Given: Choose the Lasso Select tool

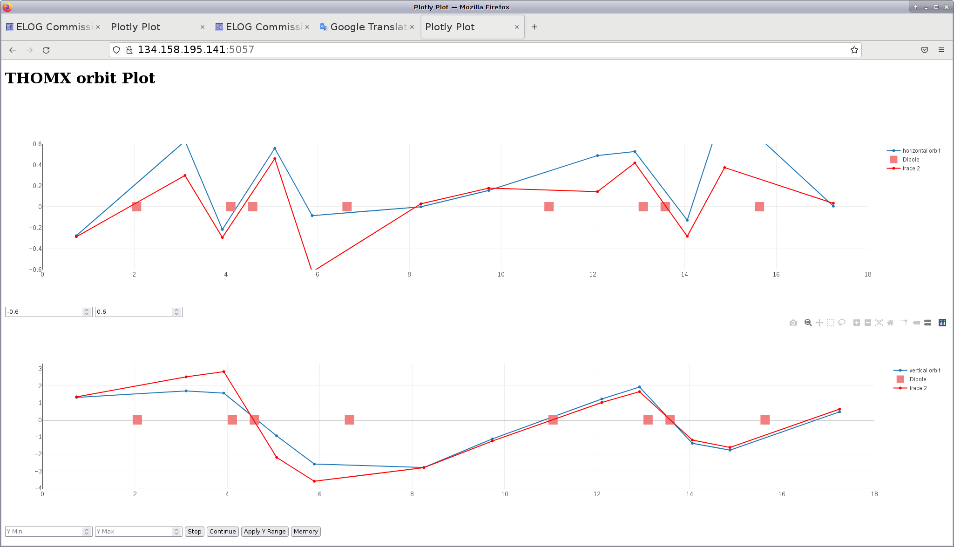Looking at the screenshot, I should 842,323.
